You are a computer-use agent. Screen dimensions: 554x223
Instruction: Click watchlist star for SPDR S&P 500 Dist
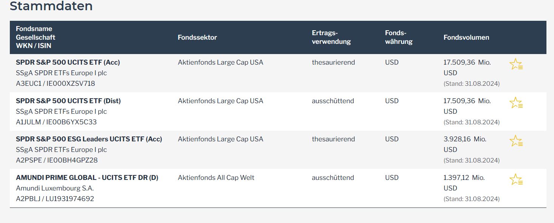click(516, 103)
